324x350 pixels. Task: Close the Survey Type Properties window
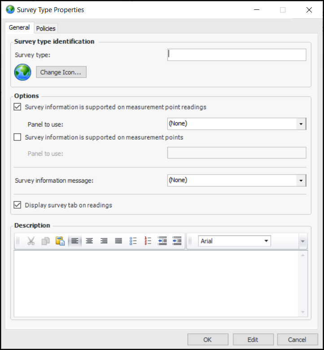(x=309, y=10)
